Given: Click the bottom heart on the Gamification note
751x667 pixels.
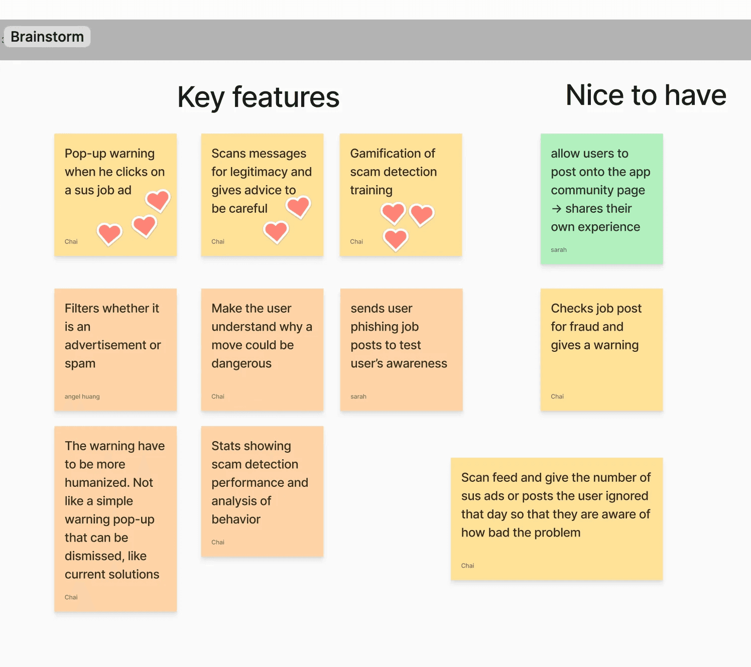Looking at the screenshot, I should pyautogui.click(x=396, y=239).
